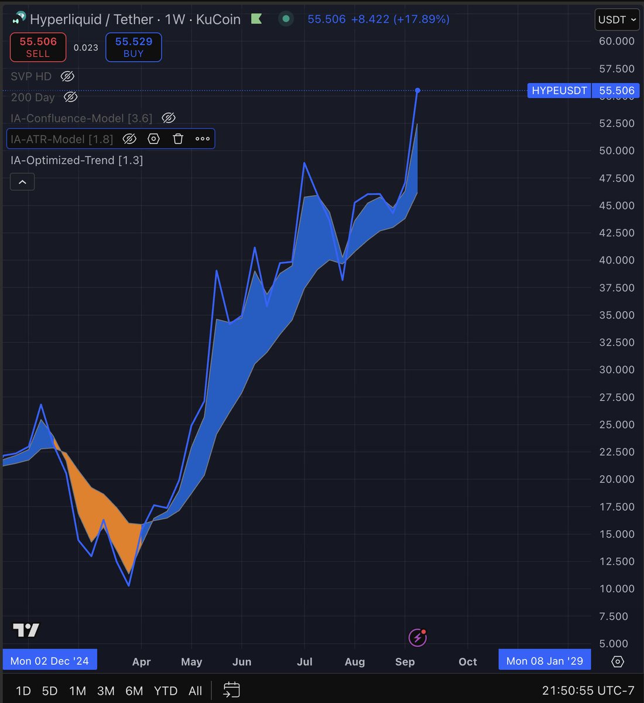This screenshot has height=703, width=644.
Task: Click the green flag icon in header
Action: point(256,19)
